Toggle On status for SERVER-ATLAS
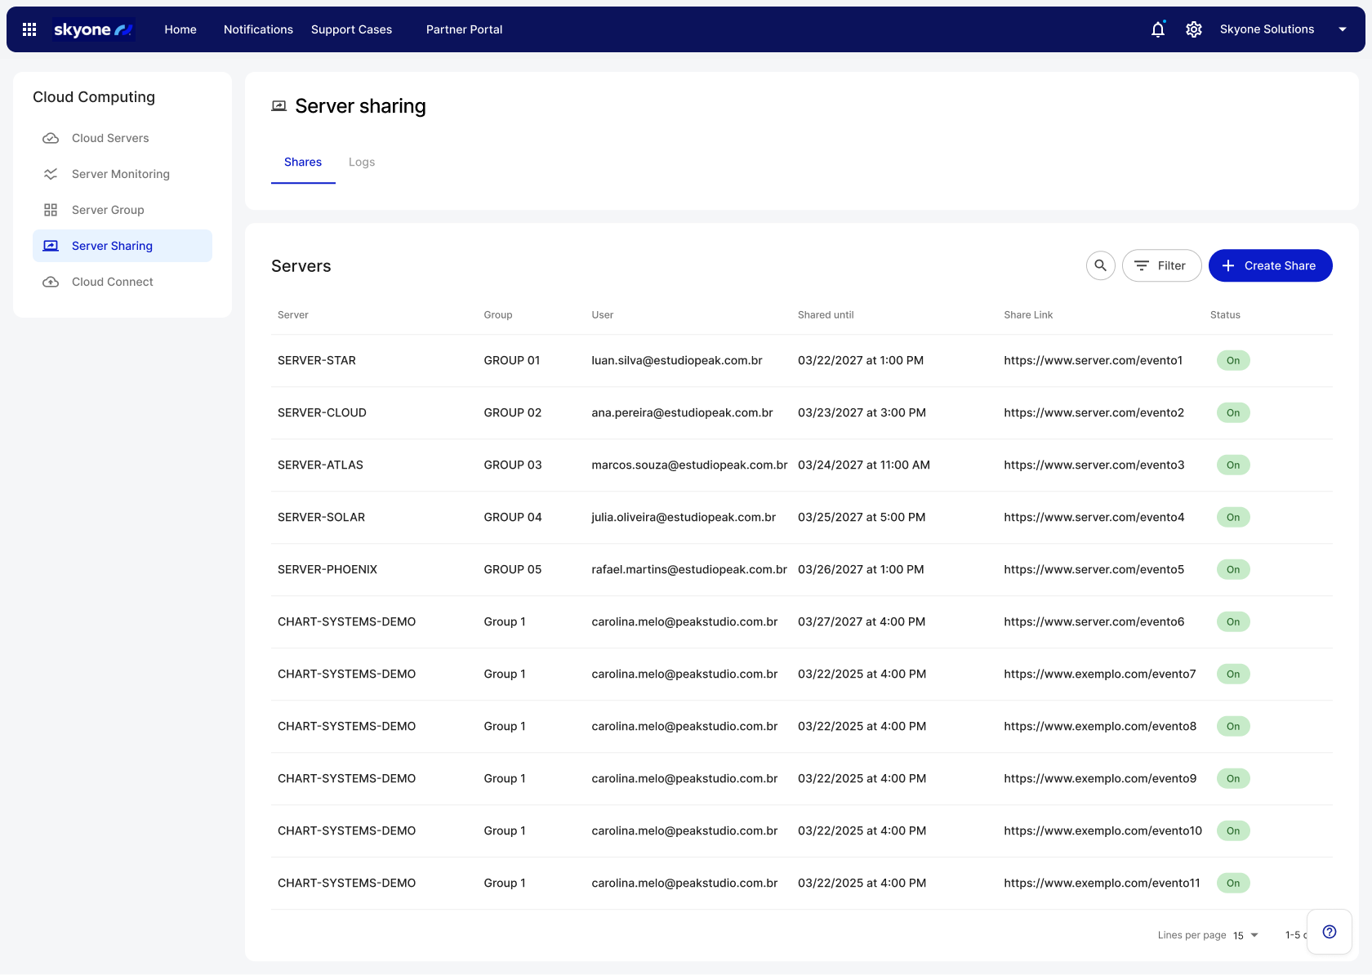 point(1232,465)
